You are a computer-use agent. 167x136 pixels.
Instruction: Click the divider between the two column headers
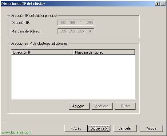tap(73, 52)
